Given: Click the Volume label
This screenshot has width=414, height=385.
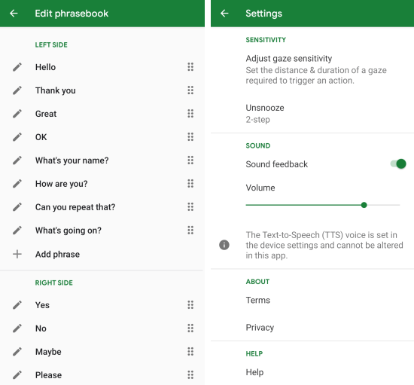Looking at the screenshot, I should [x=260, y=188].
